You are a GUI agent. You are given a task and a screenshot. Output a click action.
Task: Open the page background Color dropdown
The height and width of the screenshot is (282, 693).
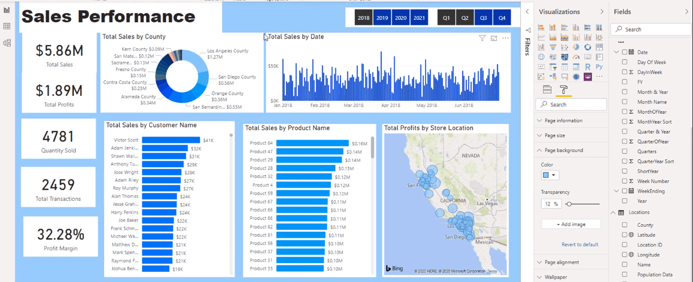tap(550, 175)
